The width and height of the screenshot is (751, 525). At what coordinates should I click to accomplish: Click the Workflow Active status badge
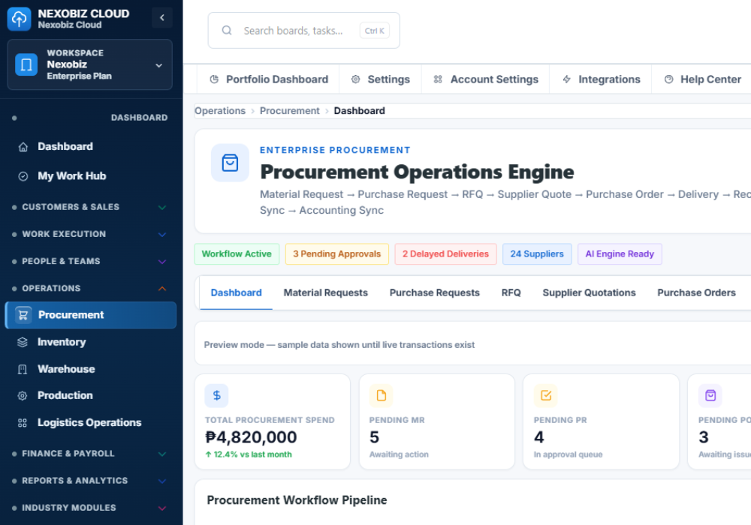pyautogui.click(x=237, y=254)
